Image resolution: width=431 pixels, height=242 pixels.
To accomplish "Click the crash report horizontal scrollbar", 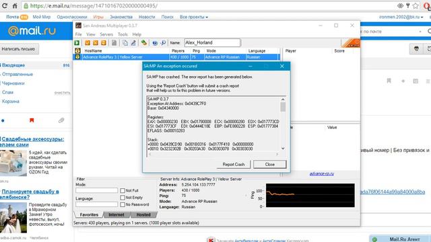I will point(213,154).
